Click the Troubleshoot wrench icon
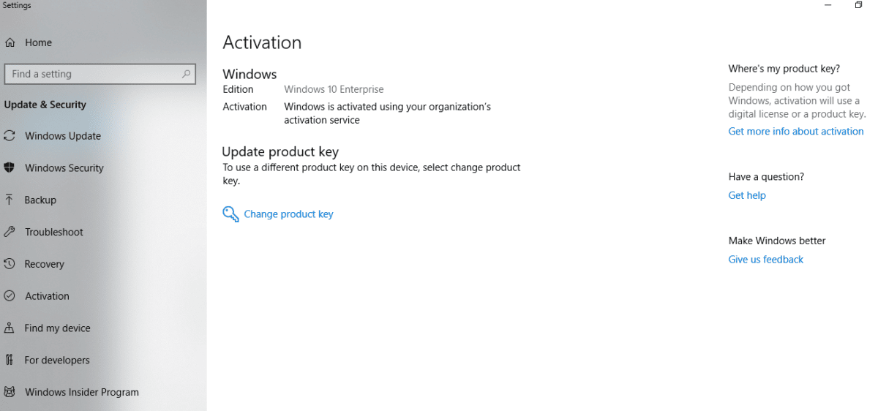 click(10, 232)
